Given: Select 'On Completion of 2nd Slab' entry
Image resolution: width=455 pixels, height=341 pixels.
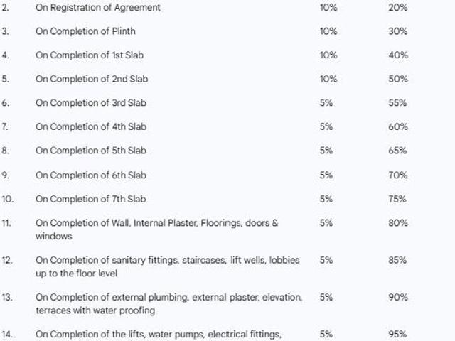Looking at the screenshot, I should (x=92, y=79).
